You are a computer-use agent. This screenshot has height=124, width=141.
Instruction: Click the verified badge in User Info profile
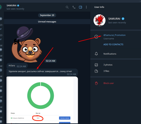(x=123, y=19)
